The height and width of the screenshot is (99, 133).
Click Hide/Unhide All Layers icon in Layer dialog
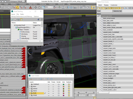coord(48,79)
